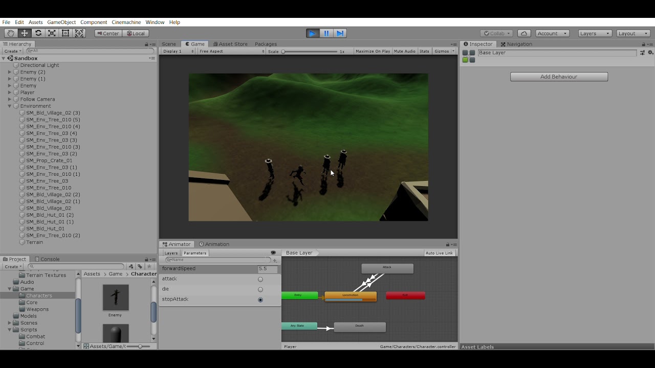Image resolution: width=655 pixels, height=368 pixels.
Task: Expand the Enemy (2) object
Action: coord(10,72)
